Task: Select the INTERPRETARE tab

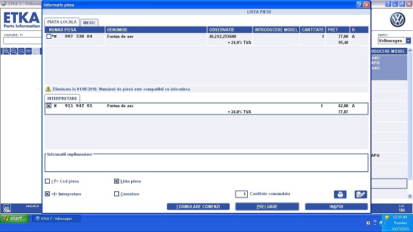Action: tap(62, 98)
